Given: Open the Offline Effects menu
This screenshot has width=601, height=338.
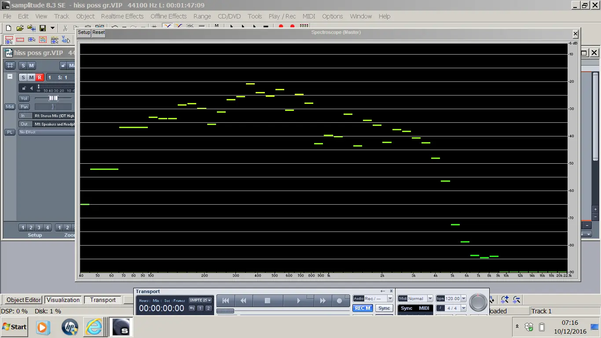Looking at the screenshot, I should pyautogui.click(x=169, y=16).
